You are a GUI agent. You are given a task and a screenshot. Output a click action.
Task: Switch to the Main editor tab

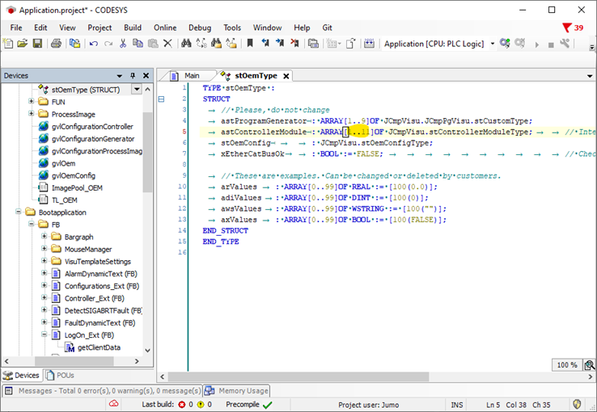191,75
